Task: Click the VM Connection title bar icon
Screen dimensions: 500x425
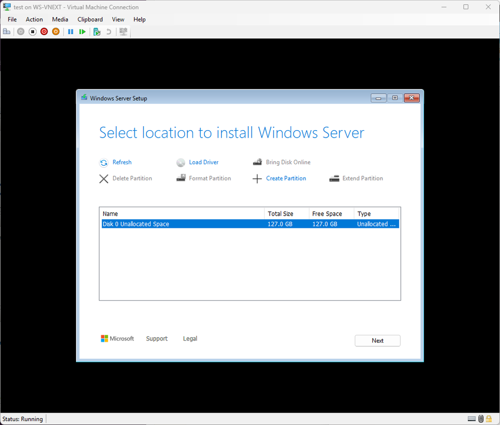Action: 7,7
